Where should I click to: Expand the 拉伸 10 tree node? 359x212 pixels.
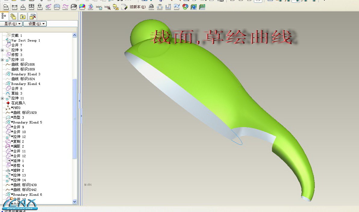pyautogui.click(x=2, y=60)
